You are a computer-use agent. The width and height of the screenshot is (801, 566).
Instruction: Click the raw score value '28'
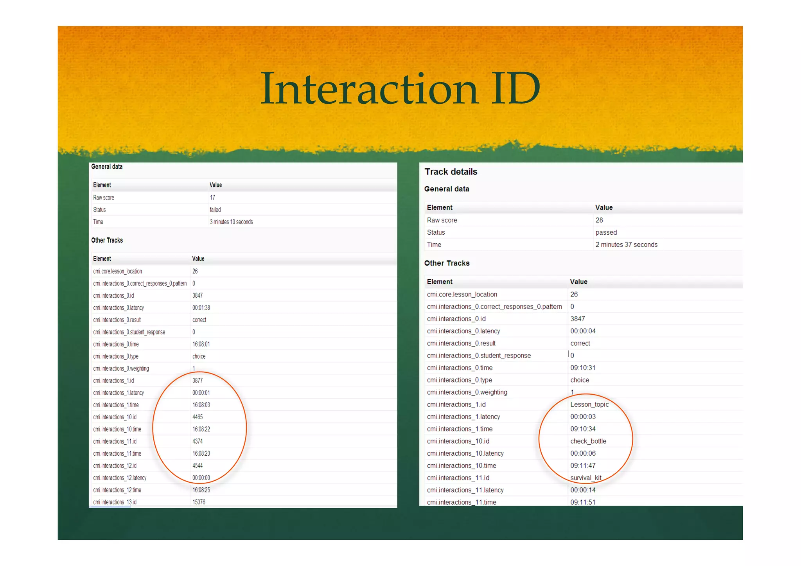pyautogui.click(x=599, y=220)
